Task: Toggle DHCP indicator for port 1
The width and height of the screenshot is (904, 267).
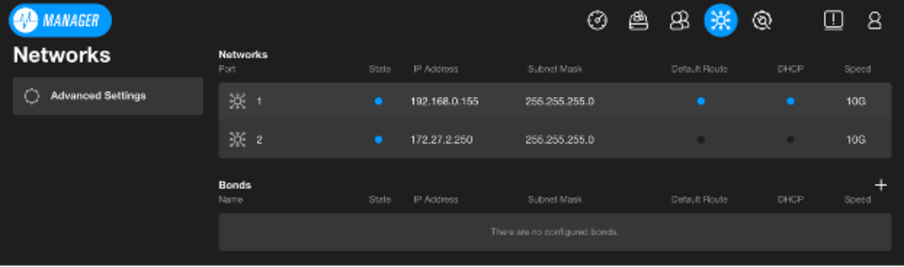Action: click(x=790, y=101)
